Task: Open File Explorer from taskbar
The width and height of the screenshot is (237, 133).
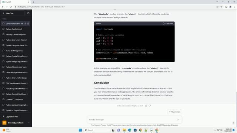Action: point(124,130)
